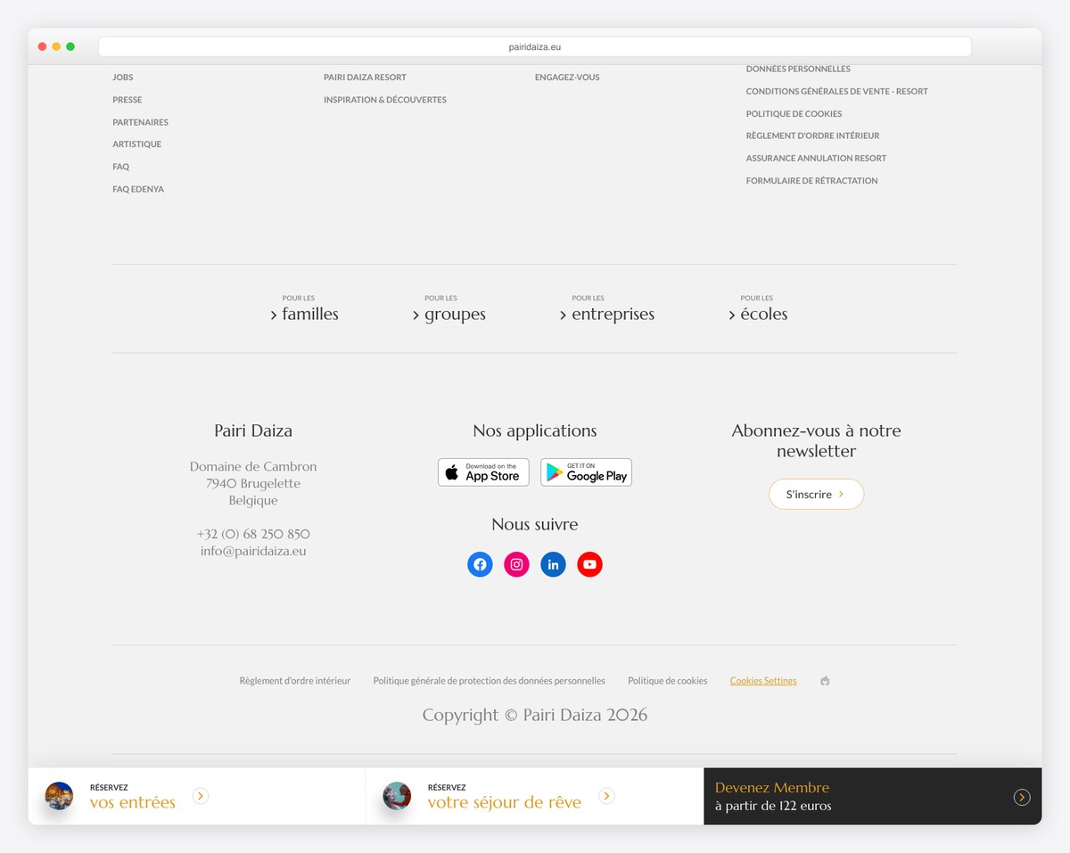Viewport: 1070px width, 853px height.
Task: Click the Google Play badge
Action: coord(586,472)
